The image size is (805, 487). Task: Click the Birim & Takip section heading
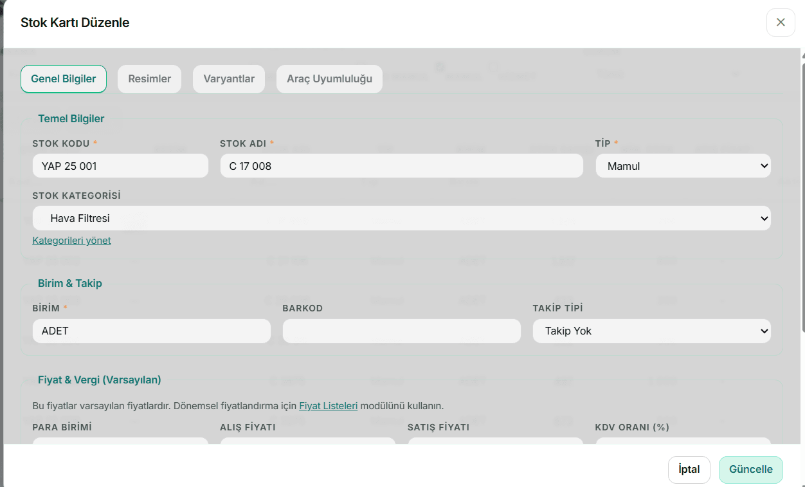tap(70, 283)
